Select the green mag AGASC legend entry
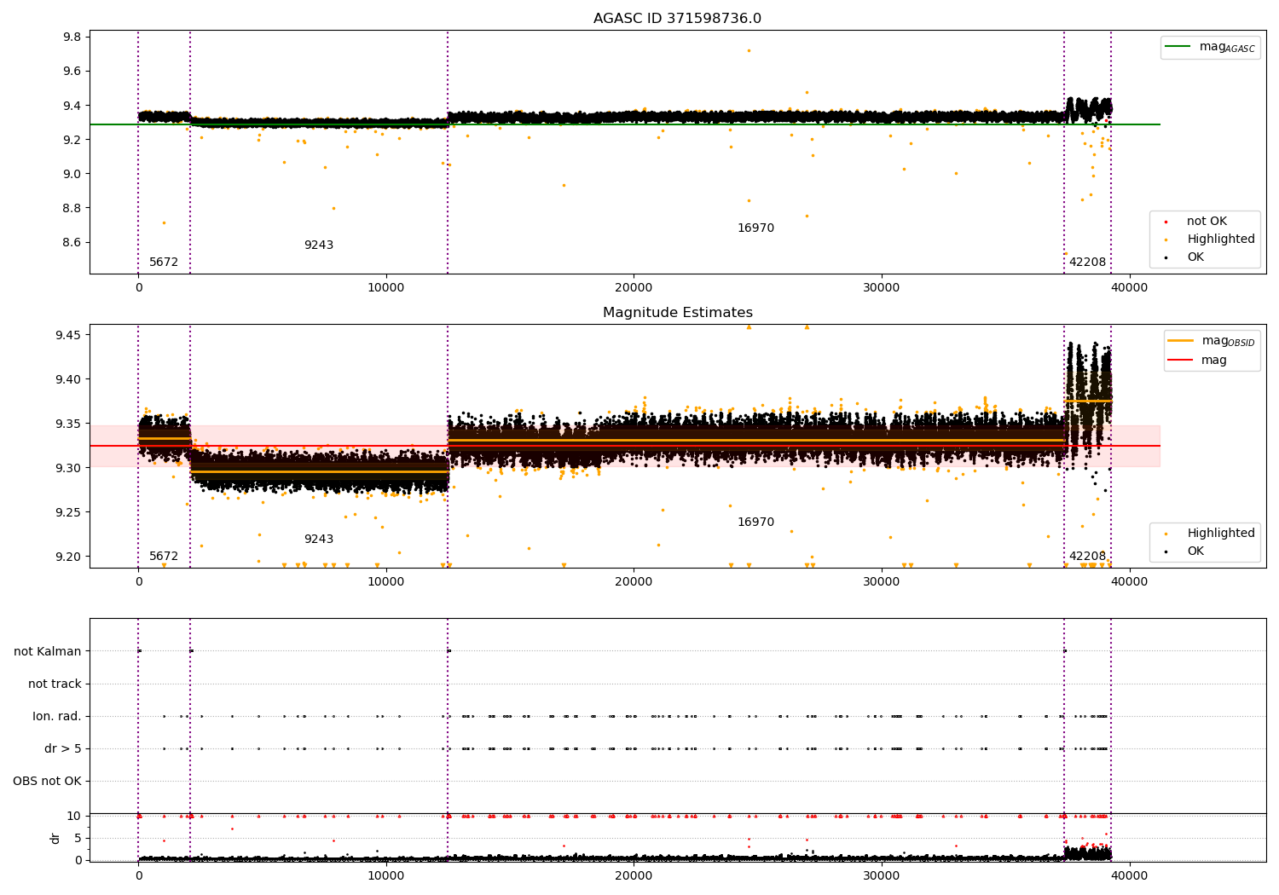This screenshot has width=1279, height=895. [1211, 47]
